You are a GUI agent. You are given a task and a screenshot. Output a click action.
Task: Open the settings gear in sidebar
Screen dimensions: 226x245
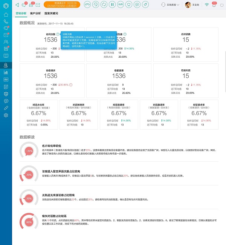click(6, 115)
